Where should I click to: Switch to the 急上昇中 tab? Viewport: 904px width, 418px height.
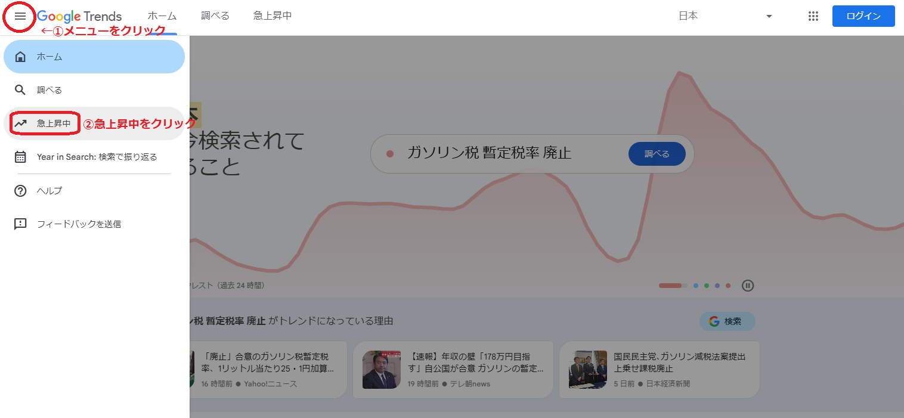[x=272, y=16]
